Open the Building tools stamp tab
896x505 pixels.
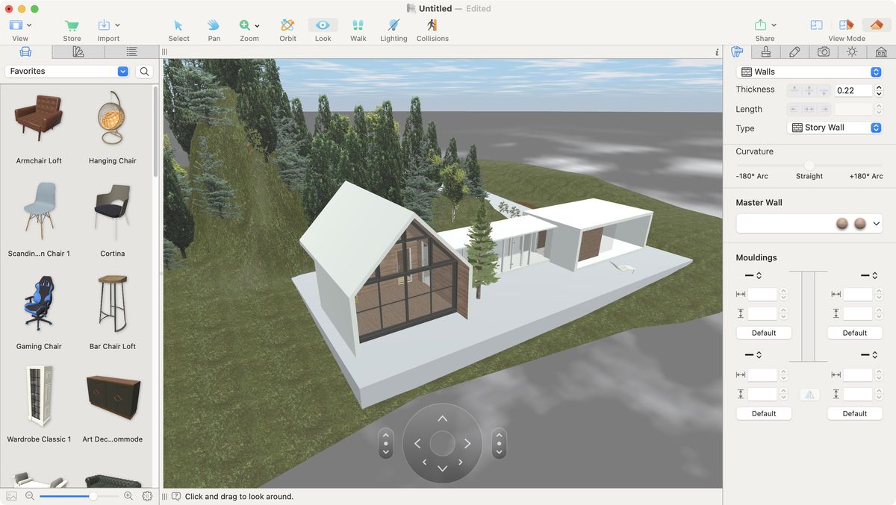[x=766, y=51]
